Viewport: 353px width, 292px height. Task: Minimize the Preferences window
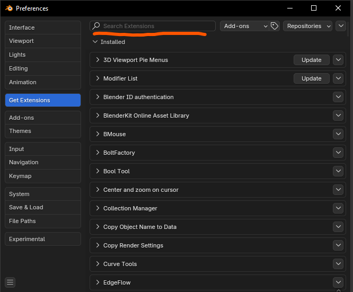click(290, 8)
